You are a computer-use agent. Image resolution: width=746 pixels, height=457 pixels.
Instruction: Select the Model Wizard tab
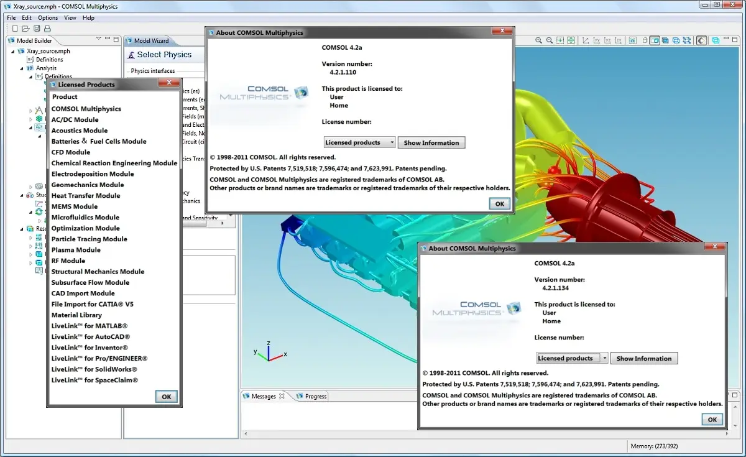(152, 41)
